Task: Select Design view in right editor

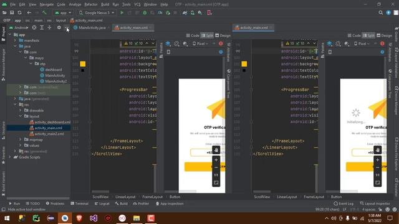Action: [x=384, y=35]
